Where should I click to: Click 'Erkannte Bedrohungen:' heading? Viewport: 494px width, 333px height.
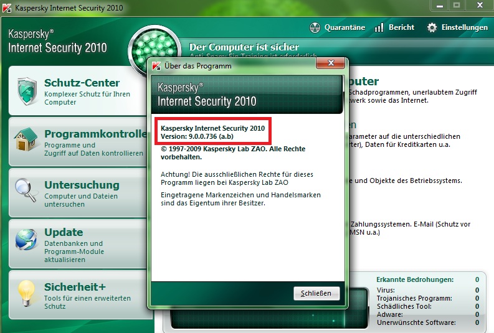(415, 279)
